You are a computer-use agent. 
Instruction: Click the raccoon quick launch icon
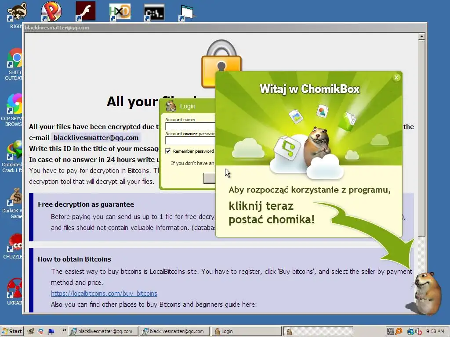pos(31,332)
